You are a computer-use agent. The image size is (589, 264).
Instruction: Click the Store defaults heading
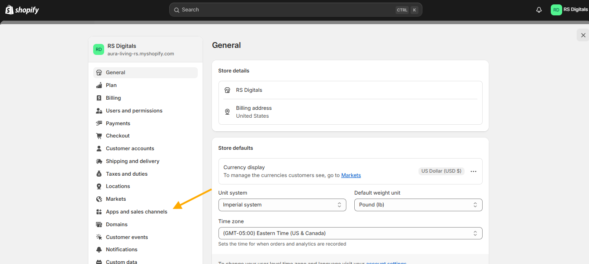pos(236,148)
